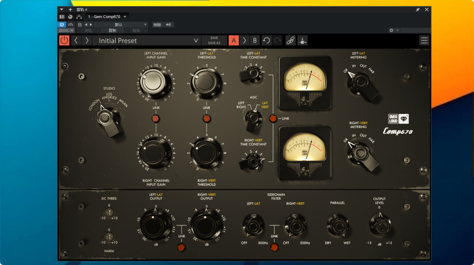Expand dropdown arrow beside gear icon
This screenshot has width=474, height=265.
coord(398,30)
